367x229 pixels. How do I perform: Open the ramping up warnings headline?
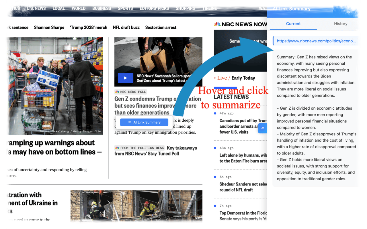54,147
